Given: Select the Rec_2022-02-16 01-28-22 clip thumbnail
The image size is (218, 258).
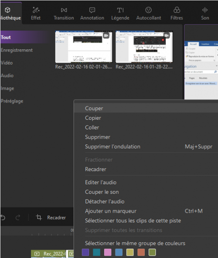Looking at the screenshot, I should tap(144, 47).
